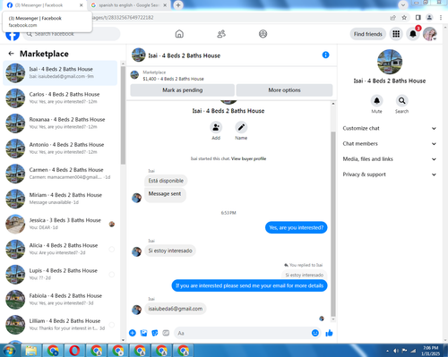Search in conversation magnifier icon

(402, 101)
